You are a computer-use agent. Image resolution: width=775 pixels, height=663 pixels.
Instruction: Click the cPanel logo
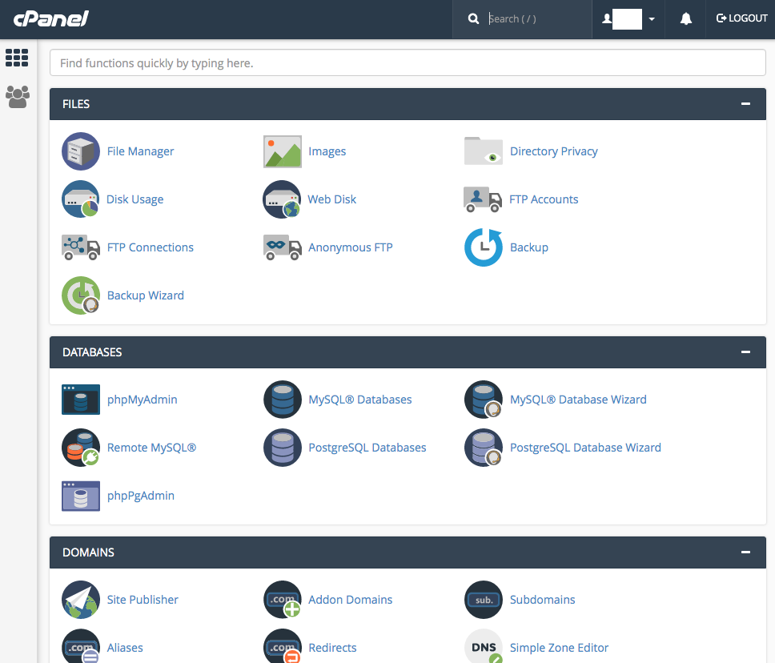pos(51,18)
